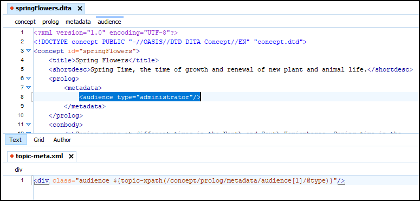The height and width of the screenshot is (201, 420).
Task: Switch to Author editing mode
Action: point(62,140)
